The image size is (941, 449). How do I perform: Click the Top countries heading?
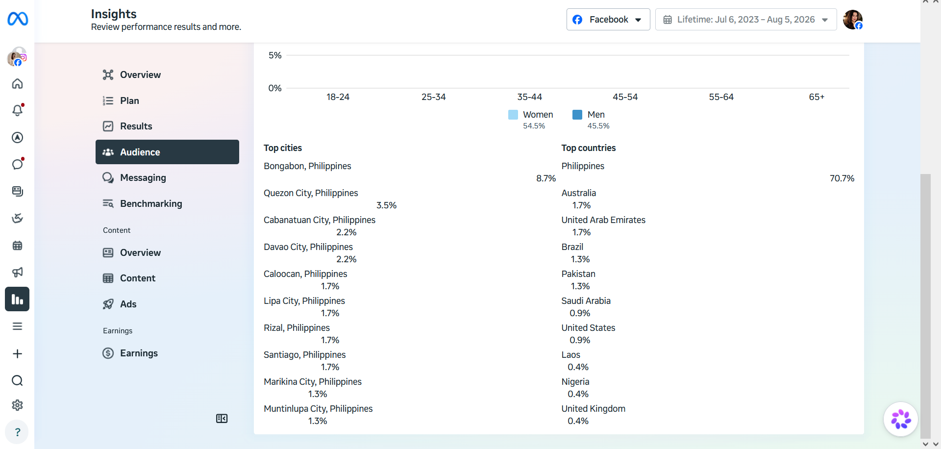point(589,148)
